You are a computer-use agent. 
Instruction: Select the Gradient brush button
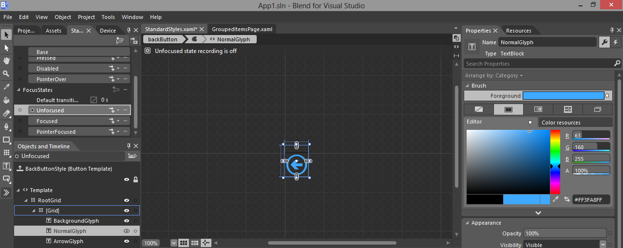(538, 109)
